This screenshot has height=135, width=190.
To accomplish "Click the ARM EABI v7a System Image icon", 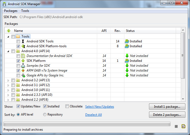I will (23, 70).
